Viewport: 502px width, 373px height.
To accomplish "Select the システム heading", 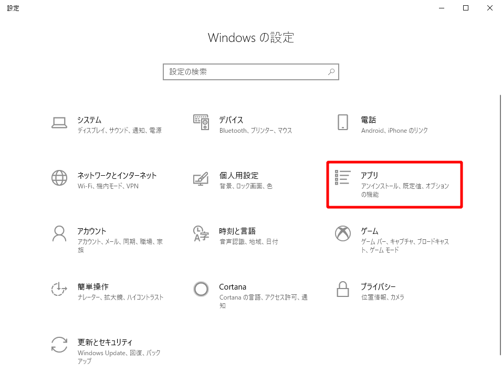I will click(x=89, y=120).
